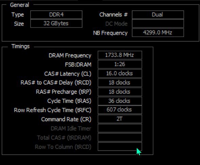Click the Type field showing DDR4
This screenshot has height=165, width=200.
pyautogui.click(x=56, y=15)
